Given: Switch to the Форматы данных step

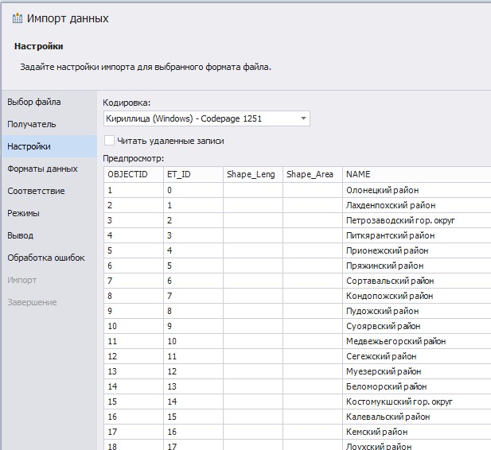Looking at the screenshot, I should pyautogui.click(x=42, y=169).
